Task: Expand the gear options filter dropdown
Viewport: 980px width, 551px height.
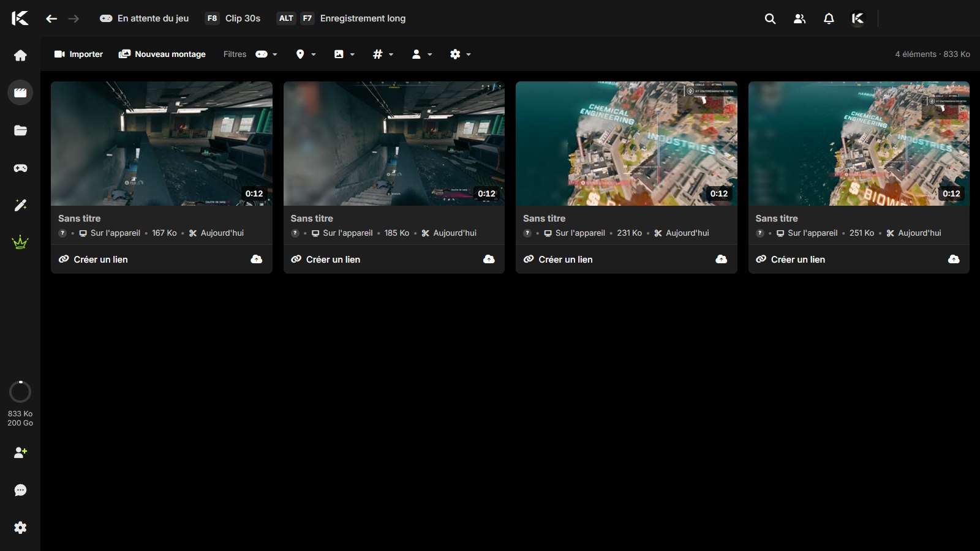Action: tap(461, 54)
